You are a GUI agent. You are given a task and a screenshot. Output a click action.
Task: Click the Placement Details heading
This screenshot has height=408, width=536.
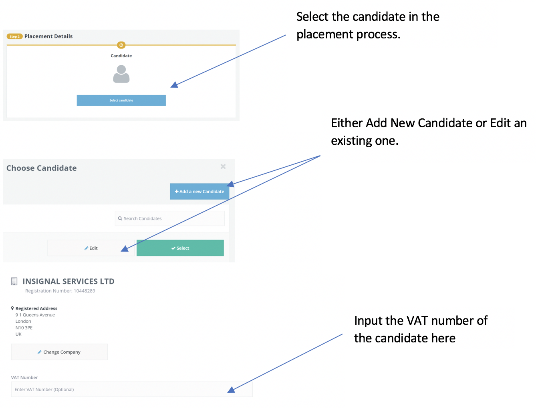coord(48,36)
